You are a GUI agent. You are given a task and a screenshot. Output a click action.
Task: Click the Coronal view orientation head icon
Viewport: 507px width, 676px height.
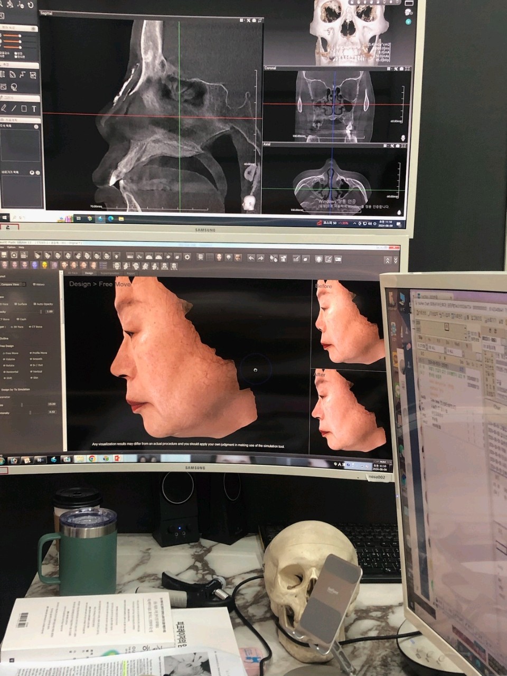[403, 138]
